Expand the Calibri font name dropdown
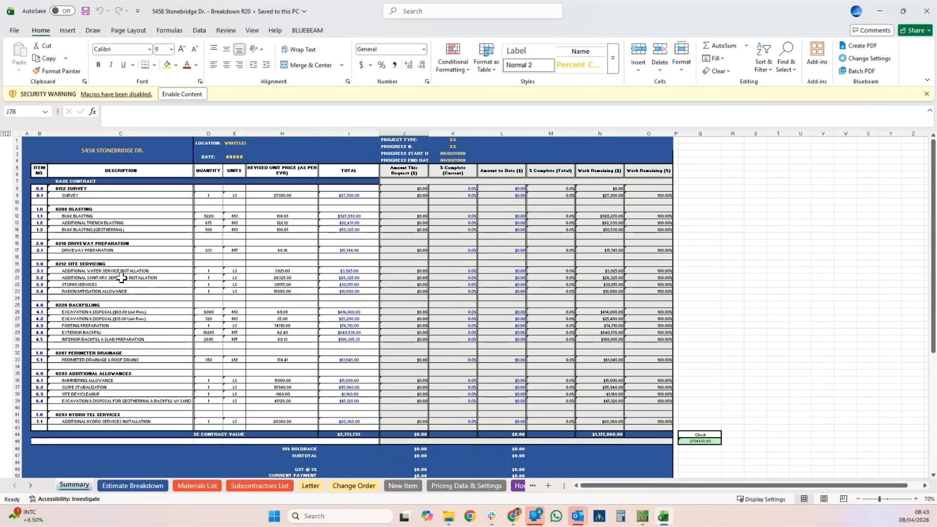Image resolution: width=937 pixels, height=527 pixels. 149,49
